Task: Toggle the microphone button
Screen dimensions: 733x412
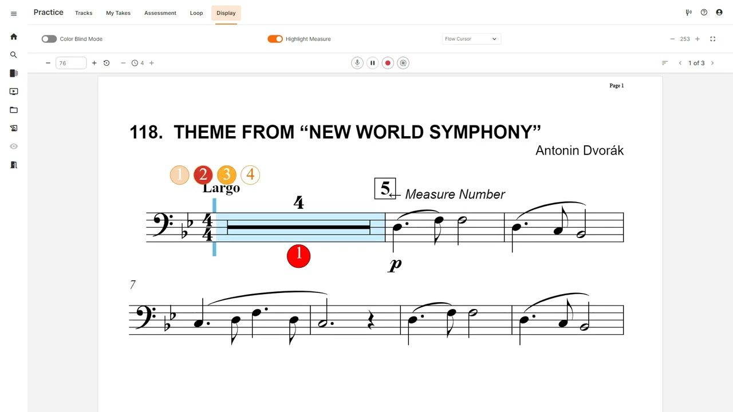Action: (357, 63)
